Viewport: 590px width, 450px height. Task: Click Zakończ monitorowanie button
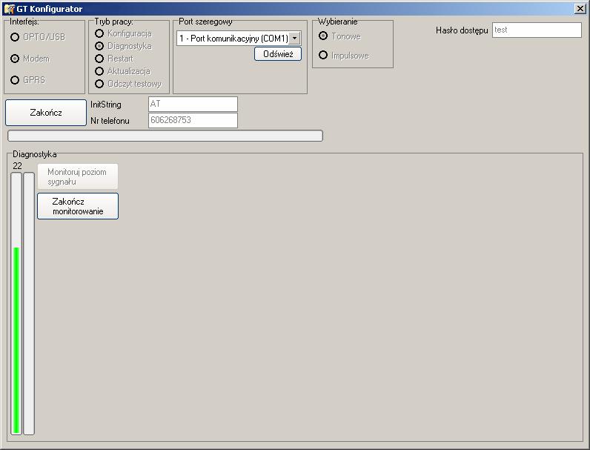click(x=78, y=206)
